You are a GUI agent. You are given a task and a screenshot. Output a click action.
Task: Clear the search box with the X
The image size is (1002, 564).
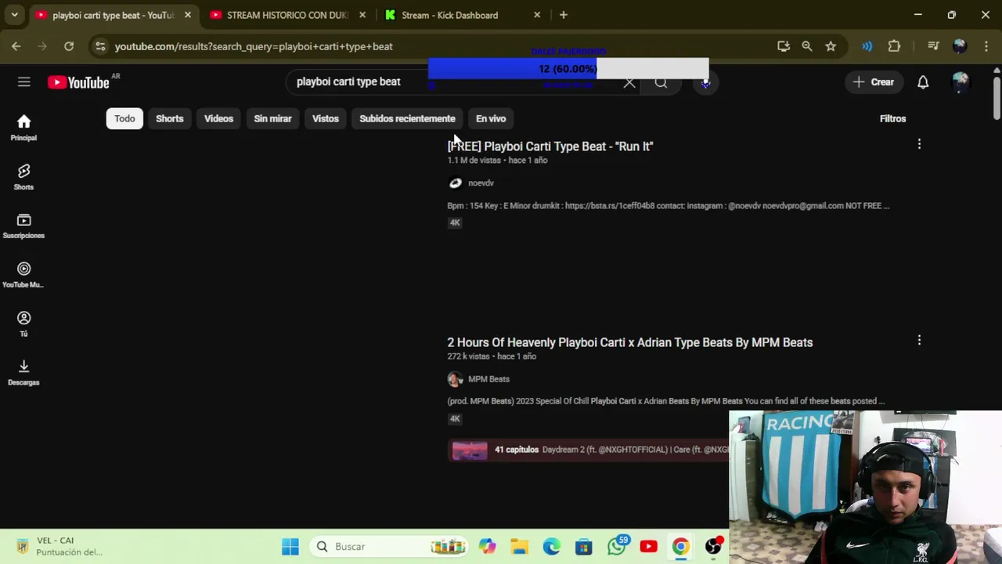(x=629, y=82)
